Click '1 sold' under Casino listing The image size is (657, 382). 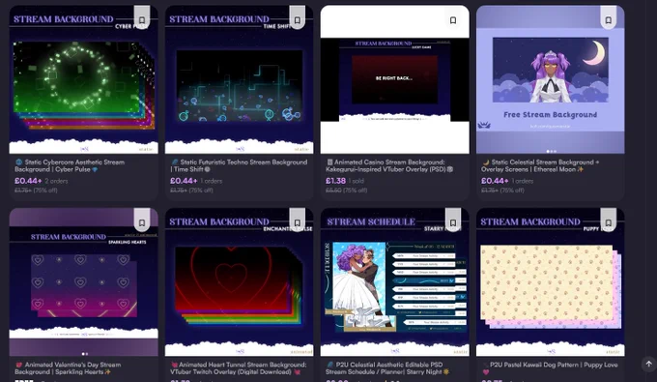[357, 181]
